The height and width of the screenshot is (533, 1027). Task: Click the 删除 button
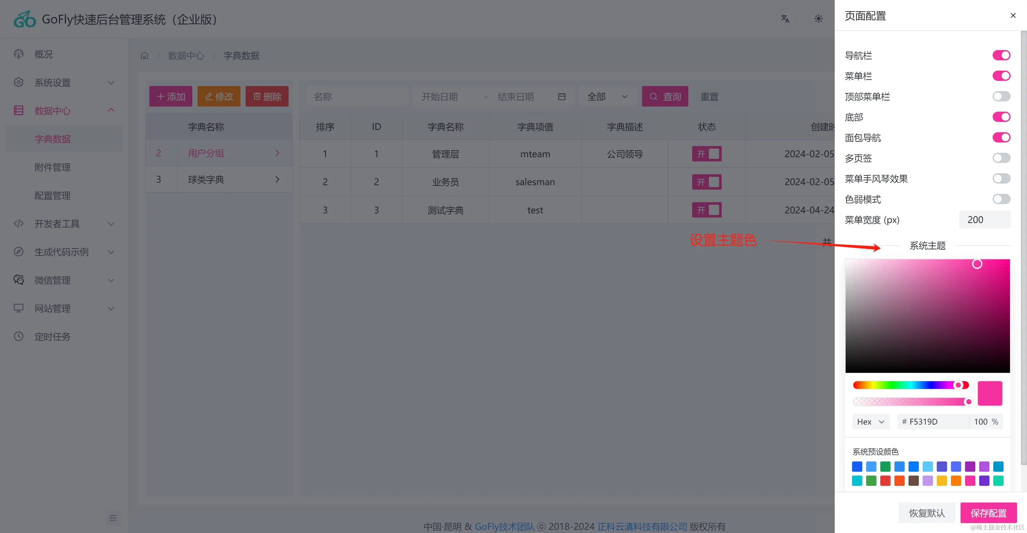[x=267, y=96]
